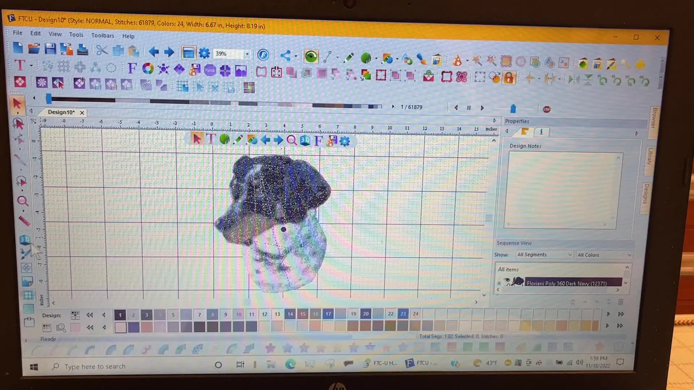Click the green ball of yarn icon
This screenshot has width=694, height=390.
pos(366,58)
